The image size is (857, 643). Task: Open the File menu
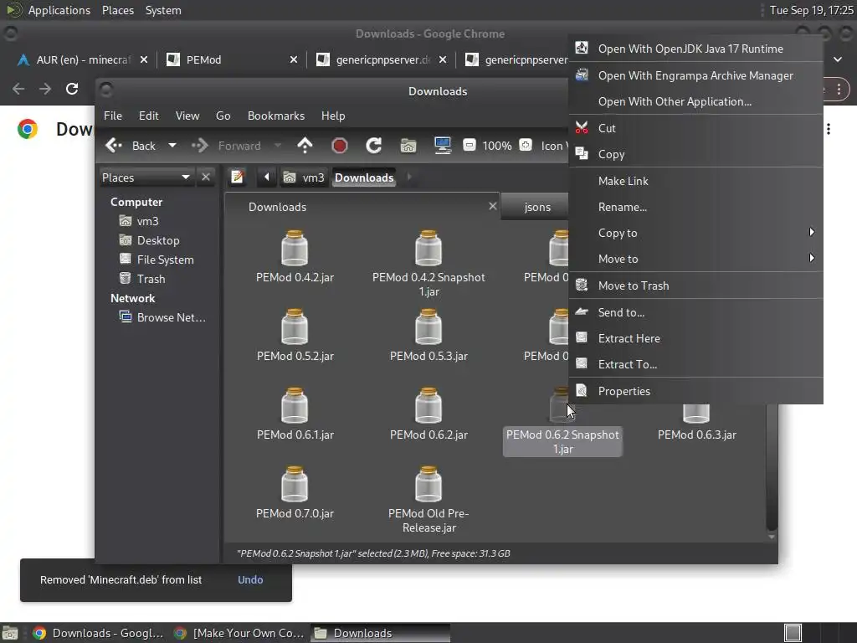click(113, 116)
